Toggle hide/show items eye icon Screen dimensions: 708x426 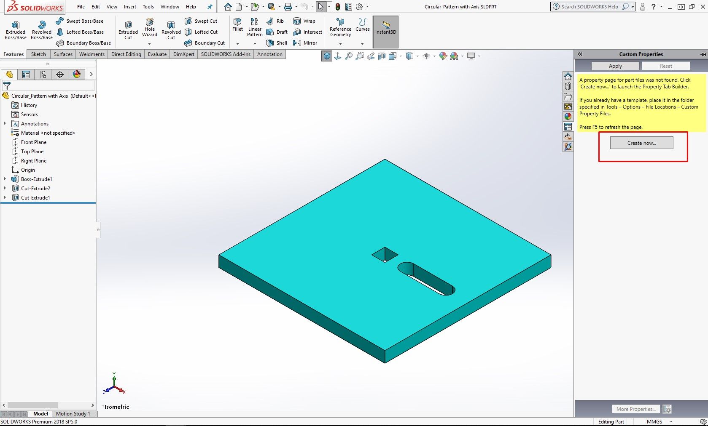426,56
